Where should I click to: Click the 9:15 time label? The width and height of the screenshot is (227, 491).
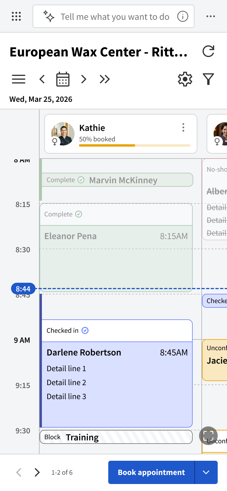23,385
